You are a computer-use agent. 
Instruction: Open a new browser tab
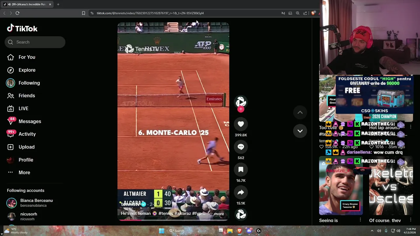click(x=58, y=4)
